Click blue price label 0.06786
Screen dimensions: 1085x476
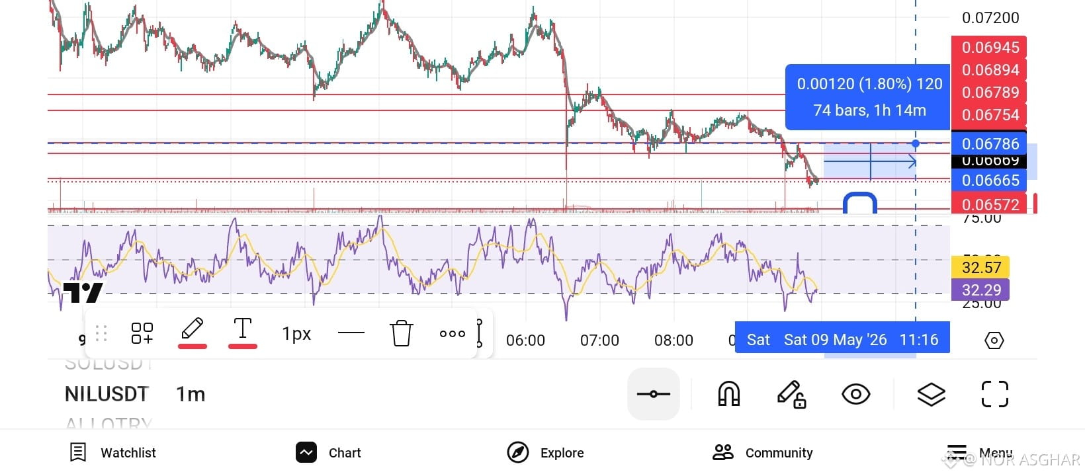tap(989, 143)
